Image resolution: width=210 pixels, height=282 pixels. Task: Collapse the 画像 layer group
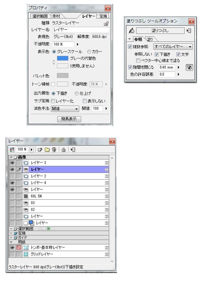pyautogui.click(x=11, y=157)
